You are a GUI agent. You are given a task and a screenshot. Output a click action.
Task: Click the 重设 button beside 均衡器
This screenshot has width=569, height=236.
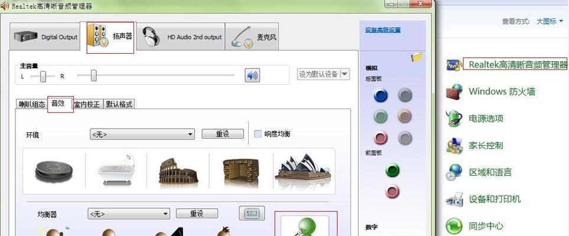(197, 213)
